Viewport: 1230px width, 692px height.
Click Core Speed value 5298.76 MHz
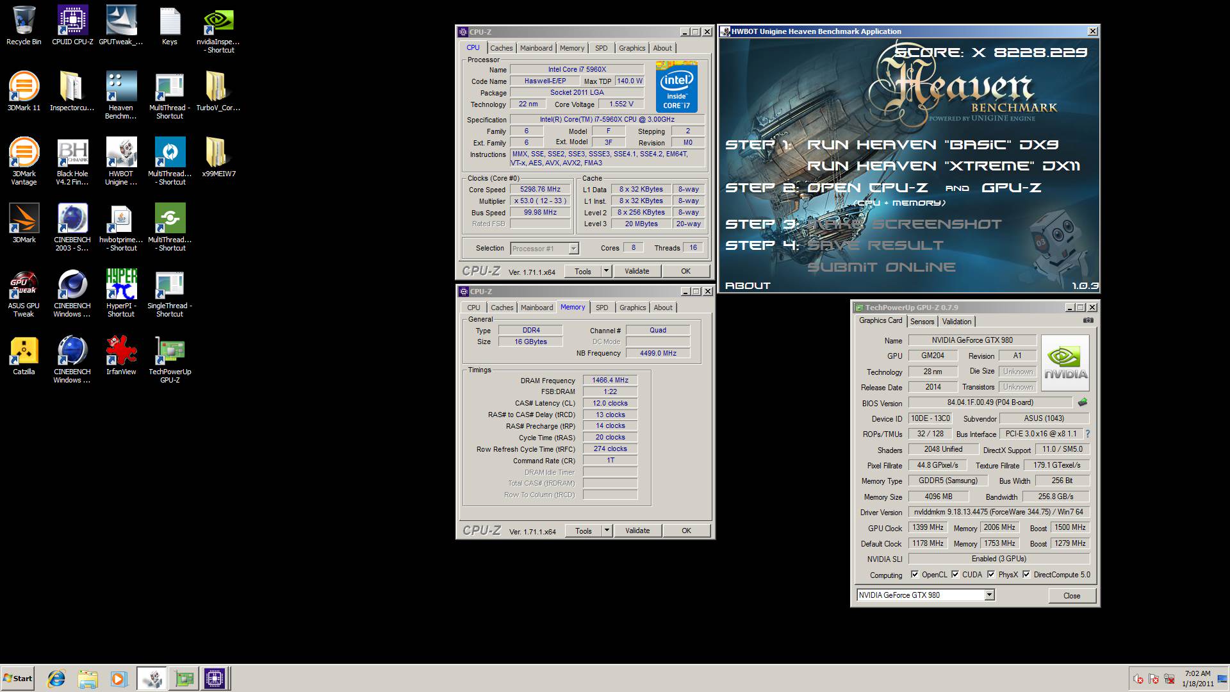pos(540,190)
